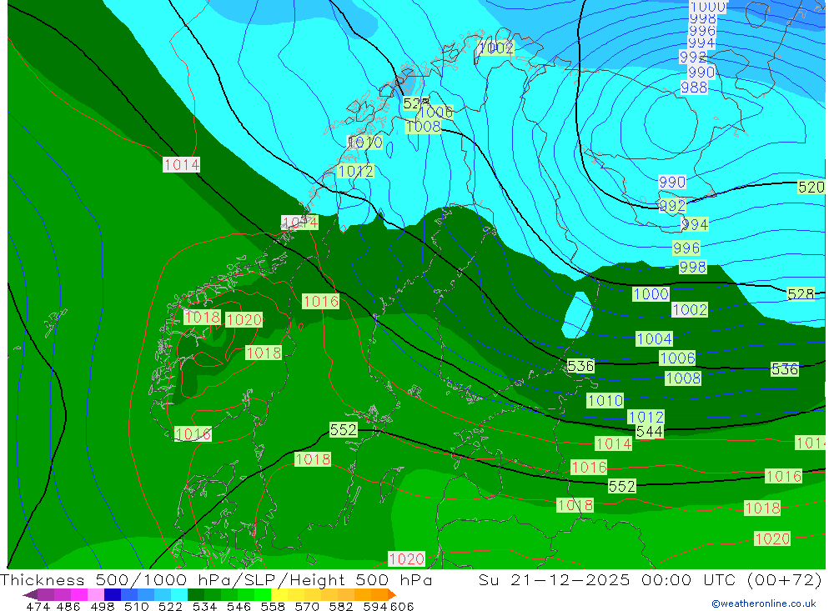Click the 544 height contour label
This screenshot has height=611, width=834.
[650, 431]
